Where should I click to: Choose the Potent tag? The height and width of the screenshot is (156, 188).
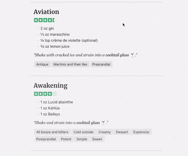[66, 139]
